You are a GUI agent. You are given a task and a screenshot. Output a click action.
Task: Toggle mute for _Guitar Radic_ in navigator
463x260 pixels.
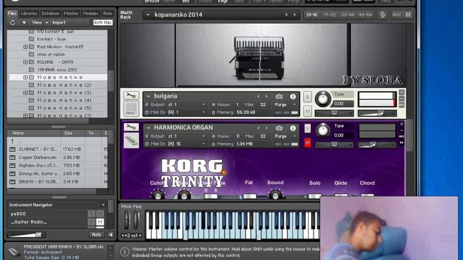(x=100, y=222)
